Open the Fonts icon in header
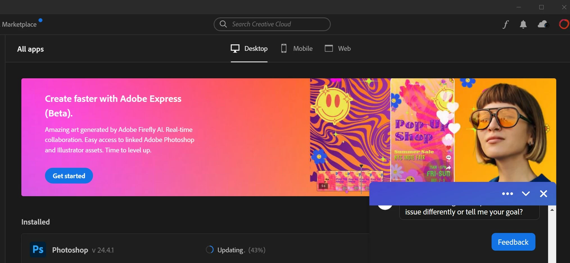This screenshot has width=570, height=263. [506, 24]
